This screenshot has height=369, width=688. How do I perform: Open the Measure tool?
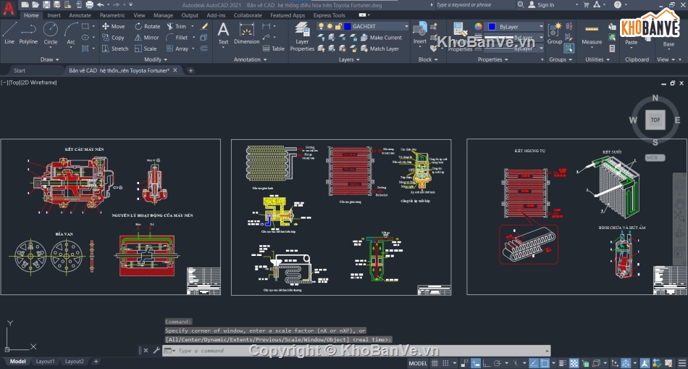(x=592, y=33)
